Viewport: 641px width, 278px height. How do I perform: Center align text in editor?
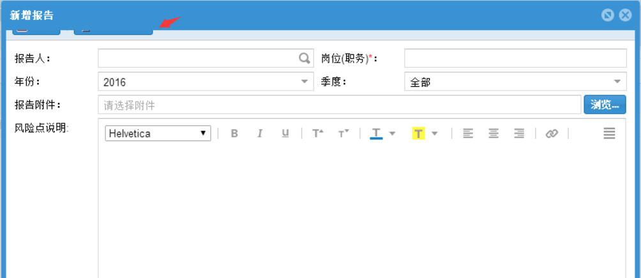(494, 134)
